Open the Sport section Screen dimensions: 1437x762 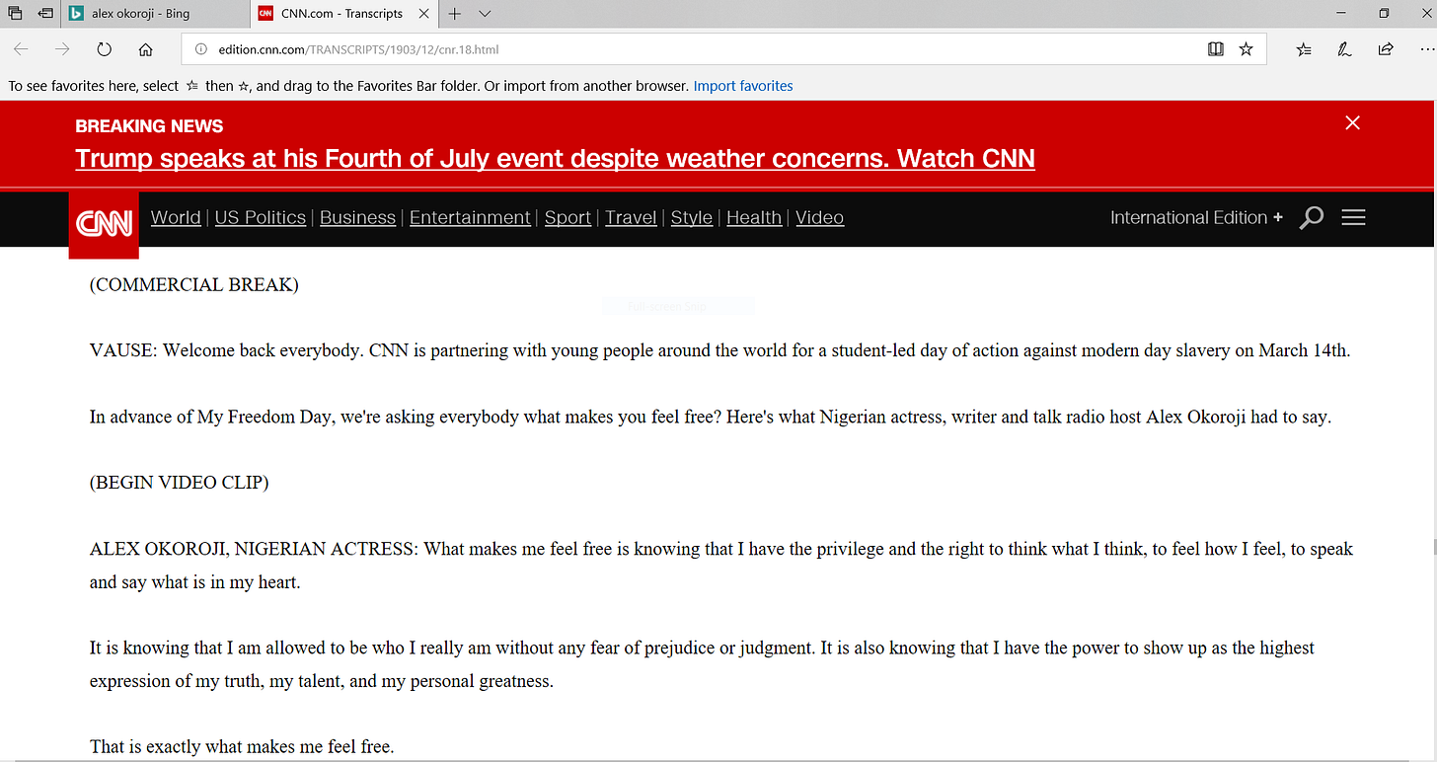click(567, 217)
